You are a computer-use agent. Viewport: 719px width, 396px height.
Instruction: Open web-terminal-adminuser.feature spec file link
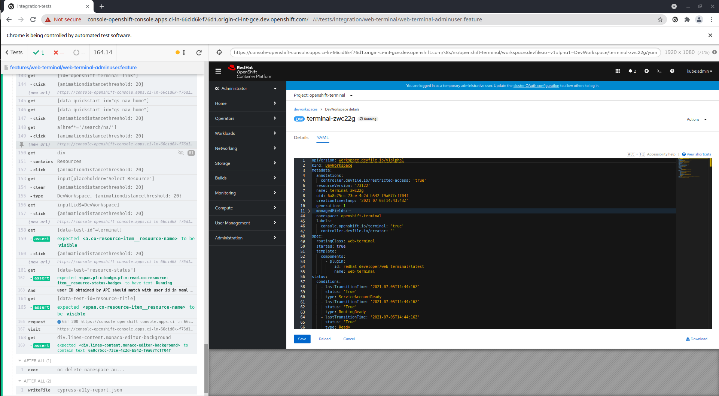(73, 67)
